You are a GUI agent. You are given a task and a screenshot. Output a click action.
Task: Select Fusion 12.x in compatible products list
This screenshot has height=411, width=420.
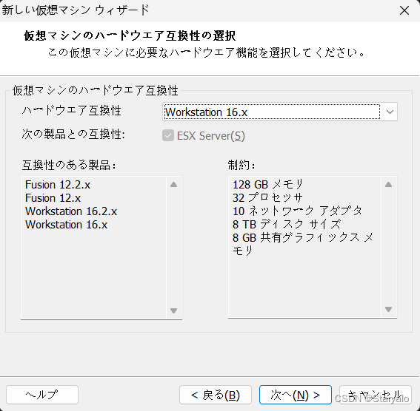click(53, 198)
